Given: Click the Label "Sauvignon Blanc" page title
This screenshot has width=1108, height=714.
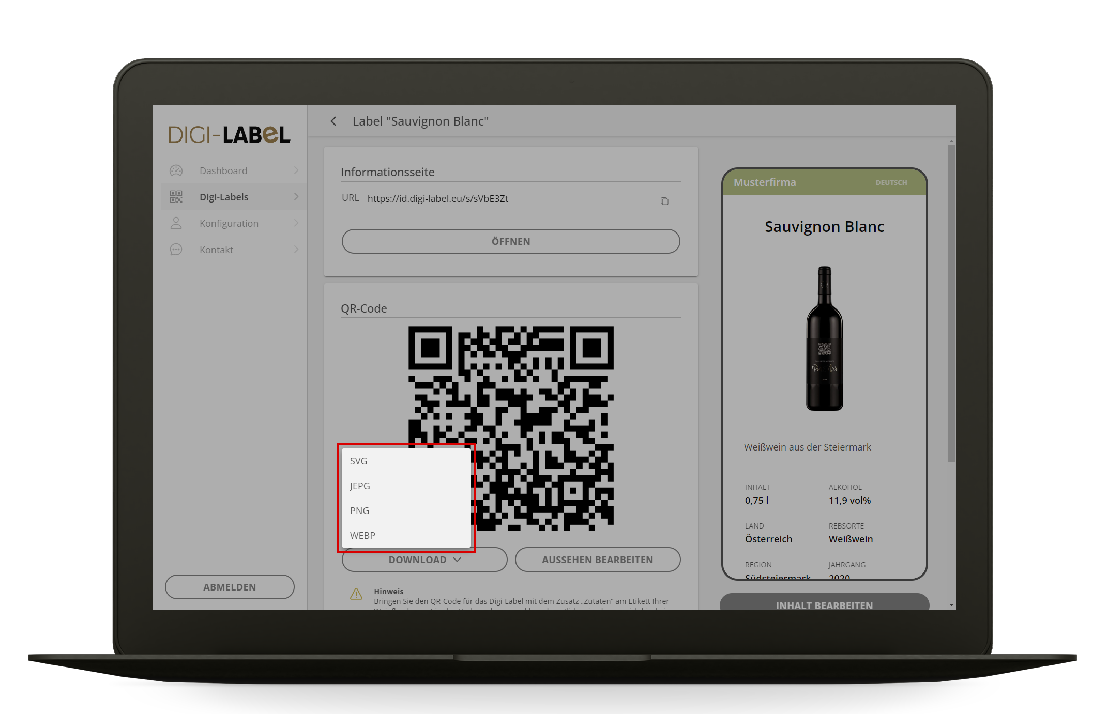Looking at the screenshot, I should pos(421,121).
